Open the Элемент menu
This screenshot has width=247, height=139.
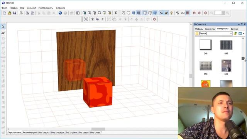click(31, 8)
